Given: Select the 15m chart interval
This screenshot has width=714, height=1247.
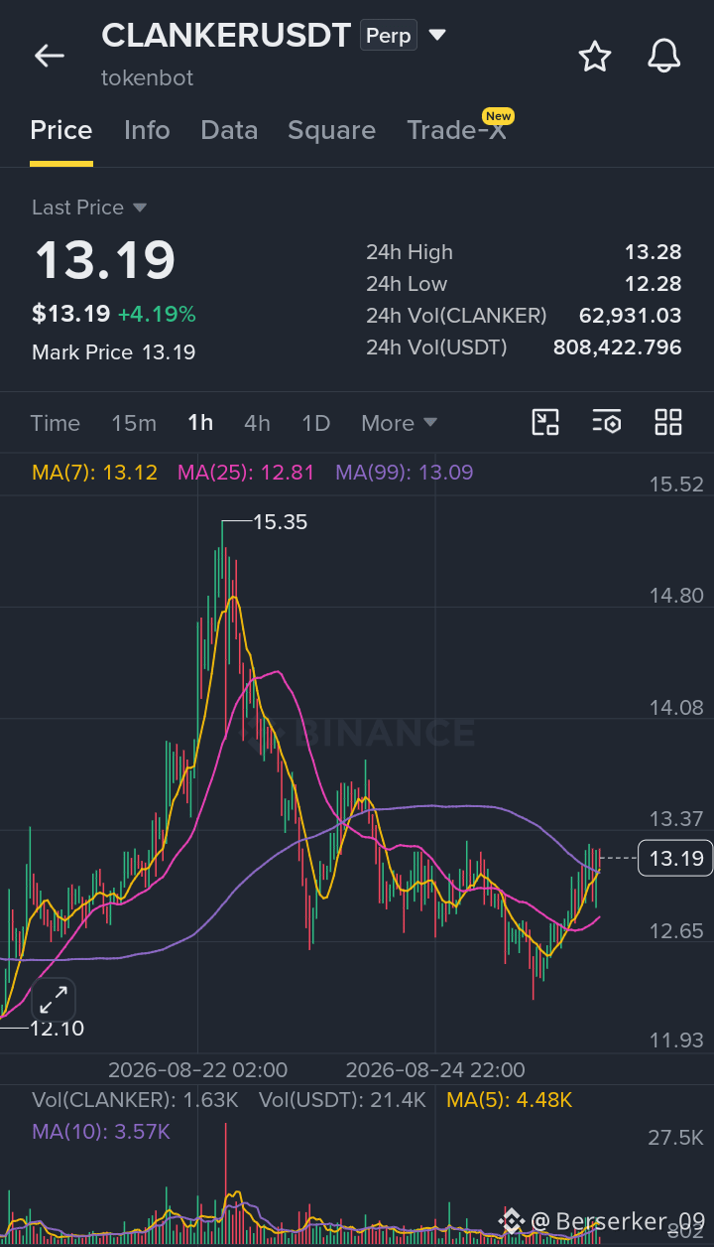Looking at the screenshot, I should (134, 423).
